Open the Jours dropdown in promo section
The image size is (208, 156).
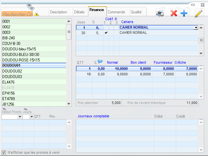pyautogui.click(x=32, y=116)
